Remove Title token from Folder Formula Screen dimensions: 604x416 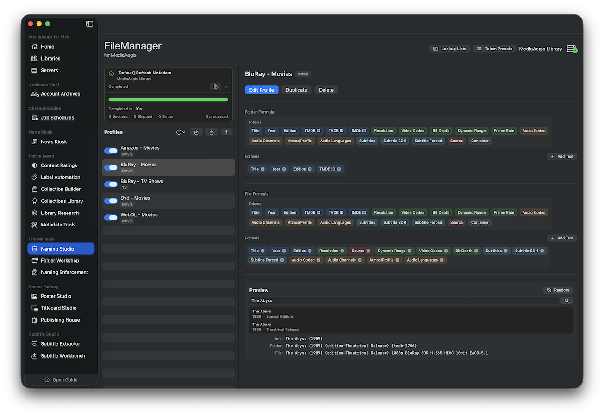(x=262, y=169)
